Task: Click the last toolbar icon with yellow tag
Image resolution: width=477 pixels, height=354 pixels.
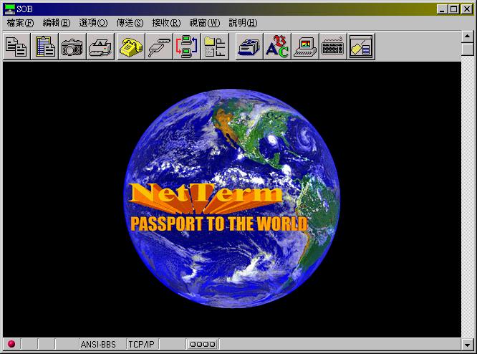Action: point(361,47)
